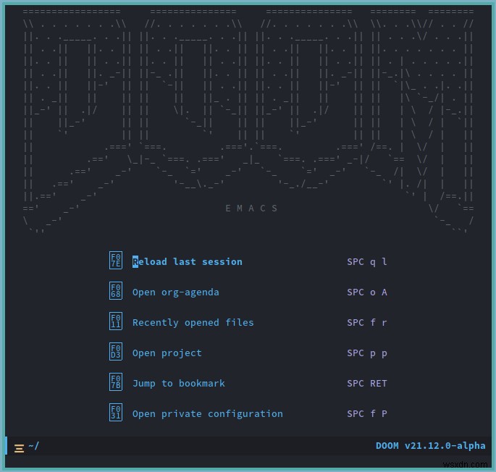Click the SPC f P keybinding text
Image resolution: width=496 pixels, height=472 pixels.
click(x=367, y=413)
